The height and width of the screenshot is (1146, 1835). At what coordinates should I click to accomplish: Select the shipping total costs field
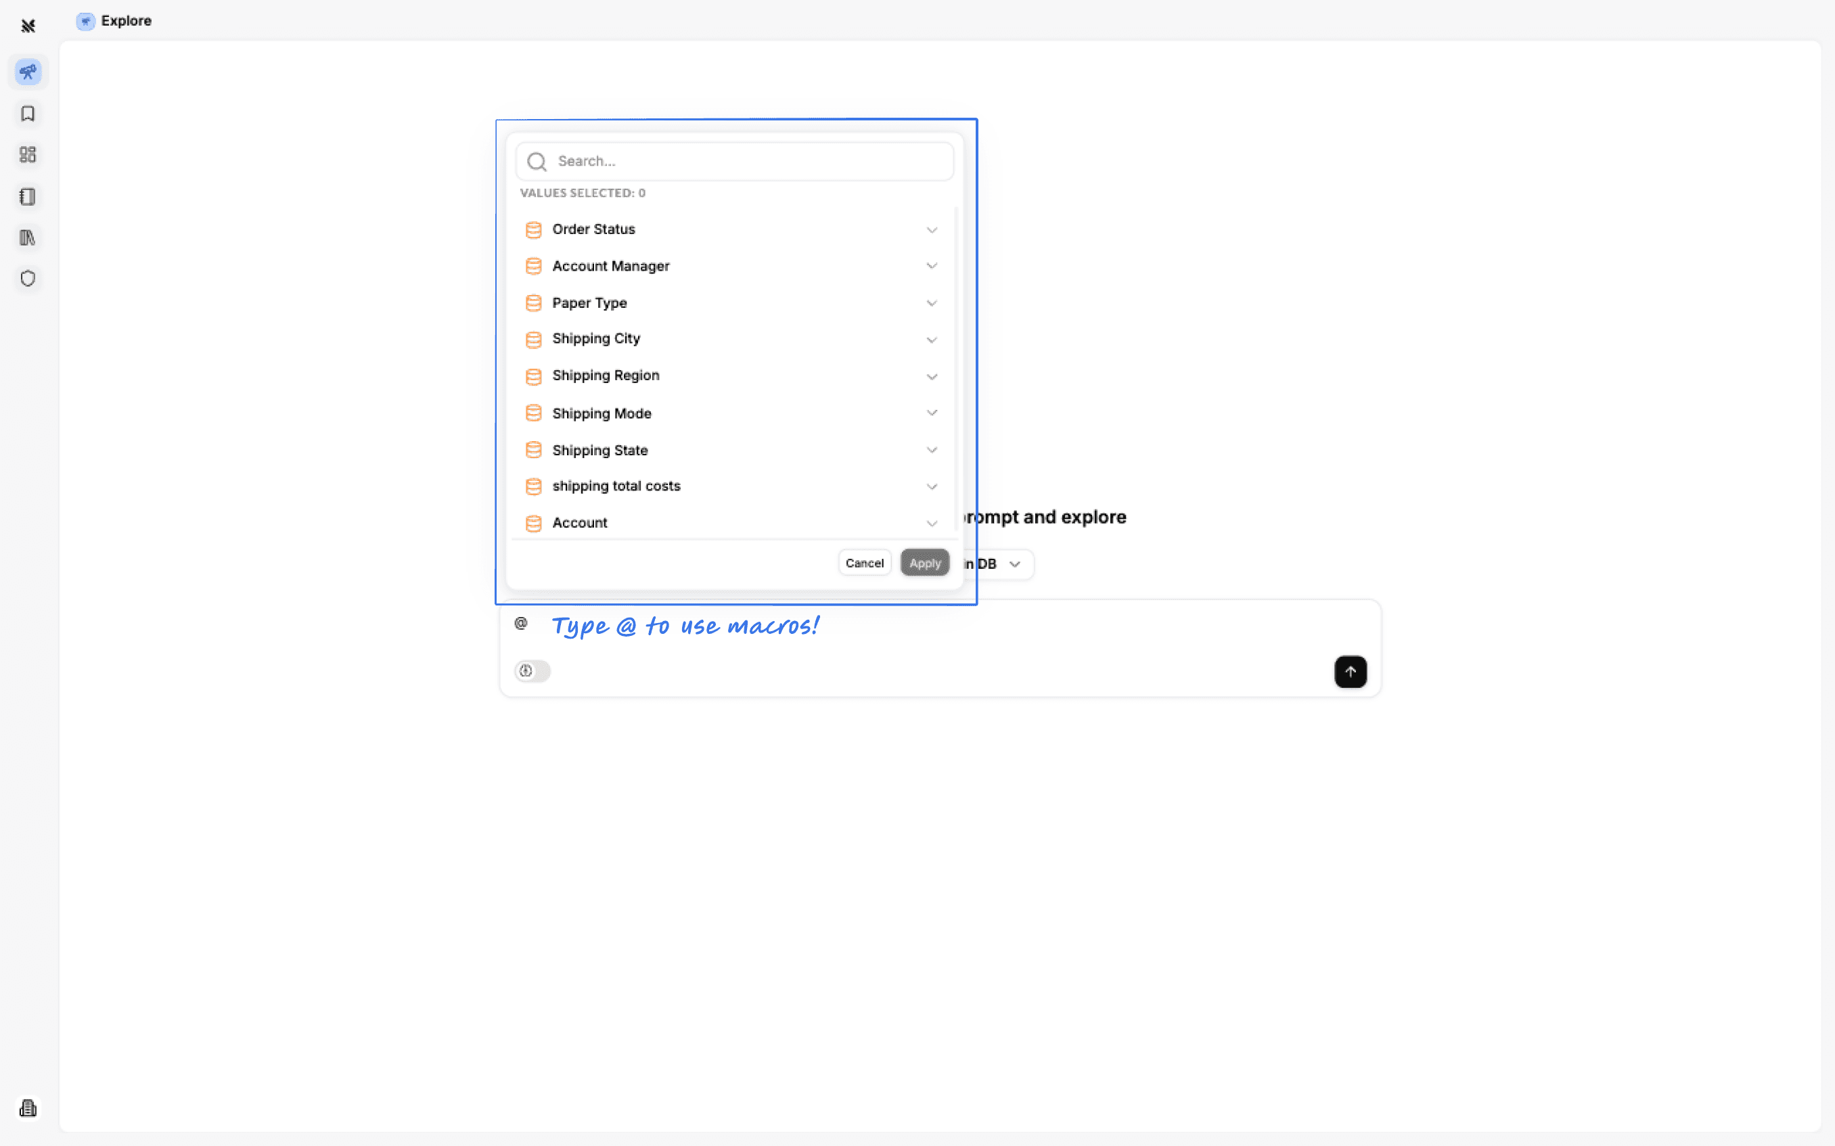[616, 486]
